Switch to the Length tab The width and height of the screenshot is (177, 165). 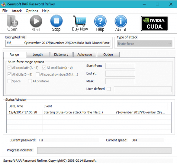38,55
